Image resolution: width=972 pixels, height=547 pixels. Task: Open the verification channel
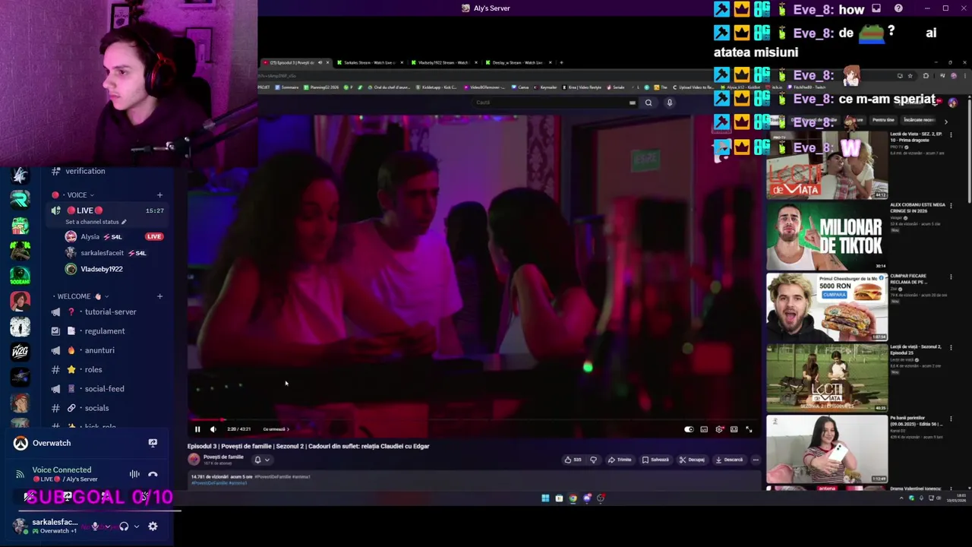[85, 171]
